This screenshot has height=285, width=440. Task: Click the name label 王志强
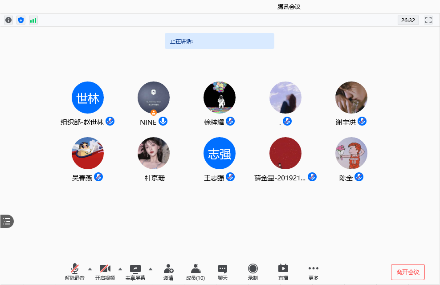point(214,178)
